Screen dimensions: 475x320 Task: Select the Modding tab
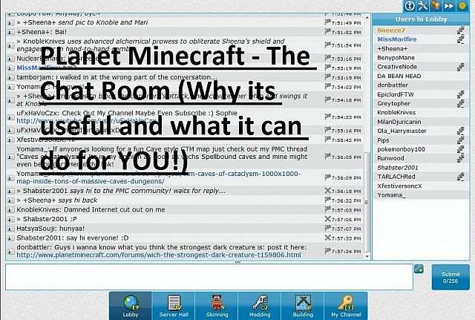[260, 306]
